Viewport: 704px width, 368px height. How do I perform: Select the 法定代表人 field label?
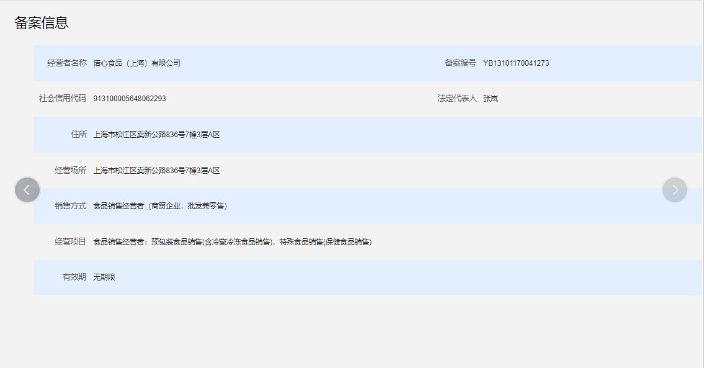(x=457, y=98)
